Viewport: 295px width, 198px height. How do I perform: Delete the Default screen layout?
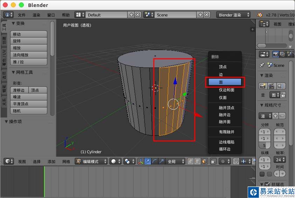138,15
